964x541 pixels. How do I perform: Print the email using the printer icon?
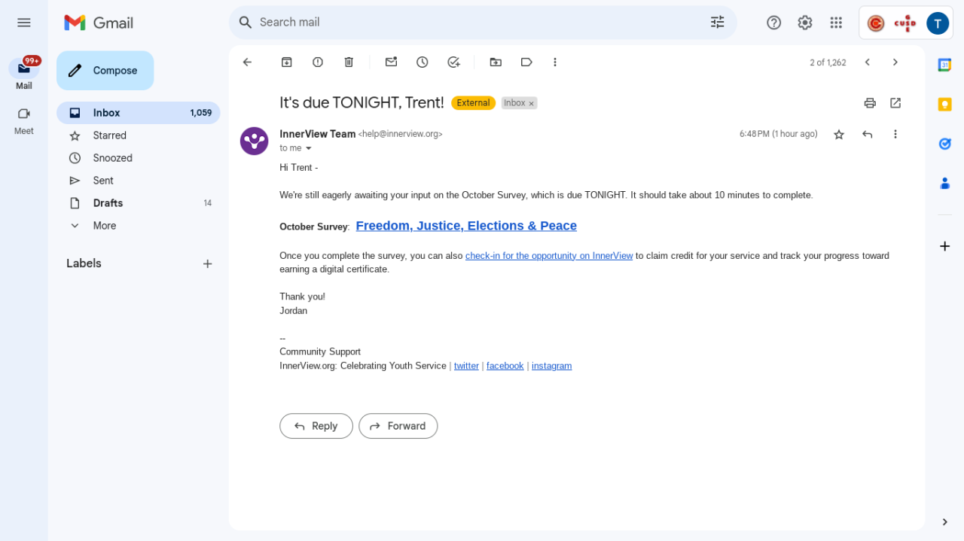pyautogui.click(x=870, y=103)
